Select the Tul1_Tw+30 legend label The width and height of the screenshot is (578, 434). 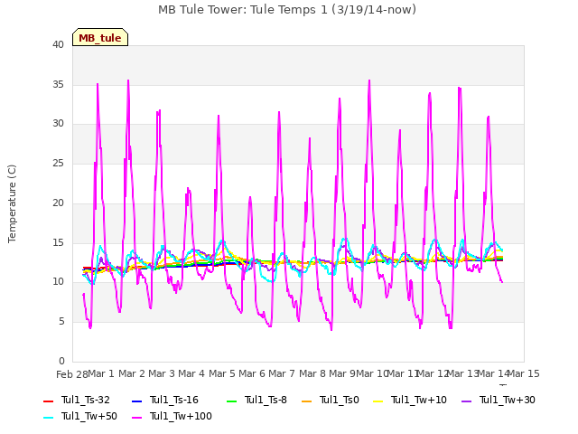pos(508,400)
